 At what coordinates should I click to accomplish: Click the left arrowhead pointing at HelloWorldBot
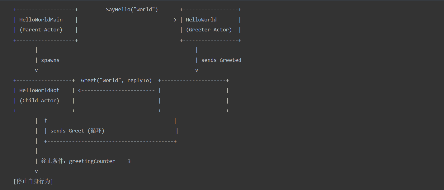80,90
